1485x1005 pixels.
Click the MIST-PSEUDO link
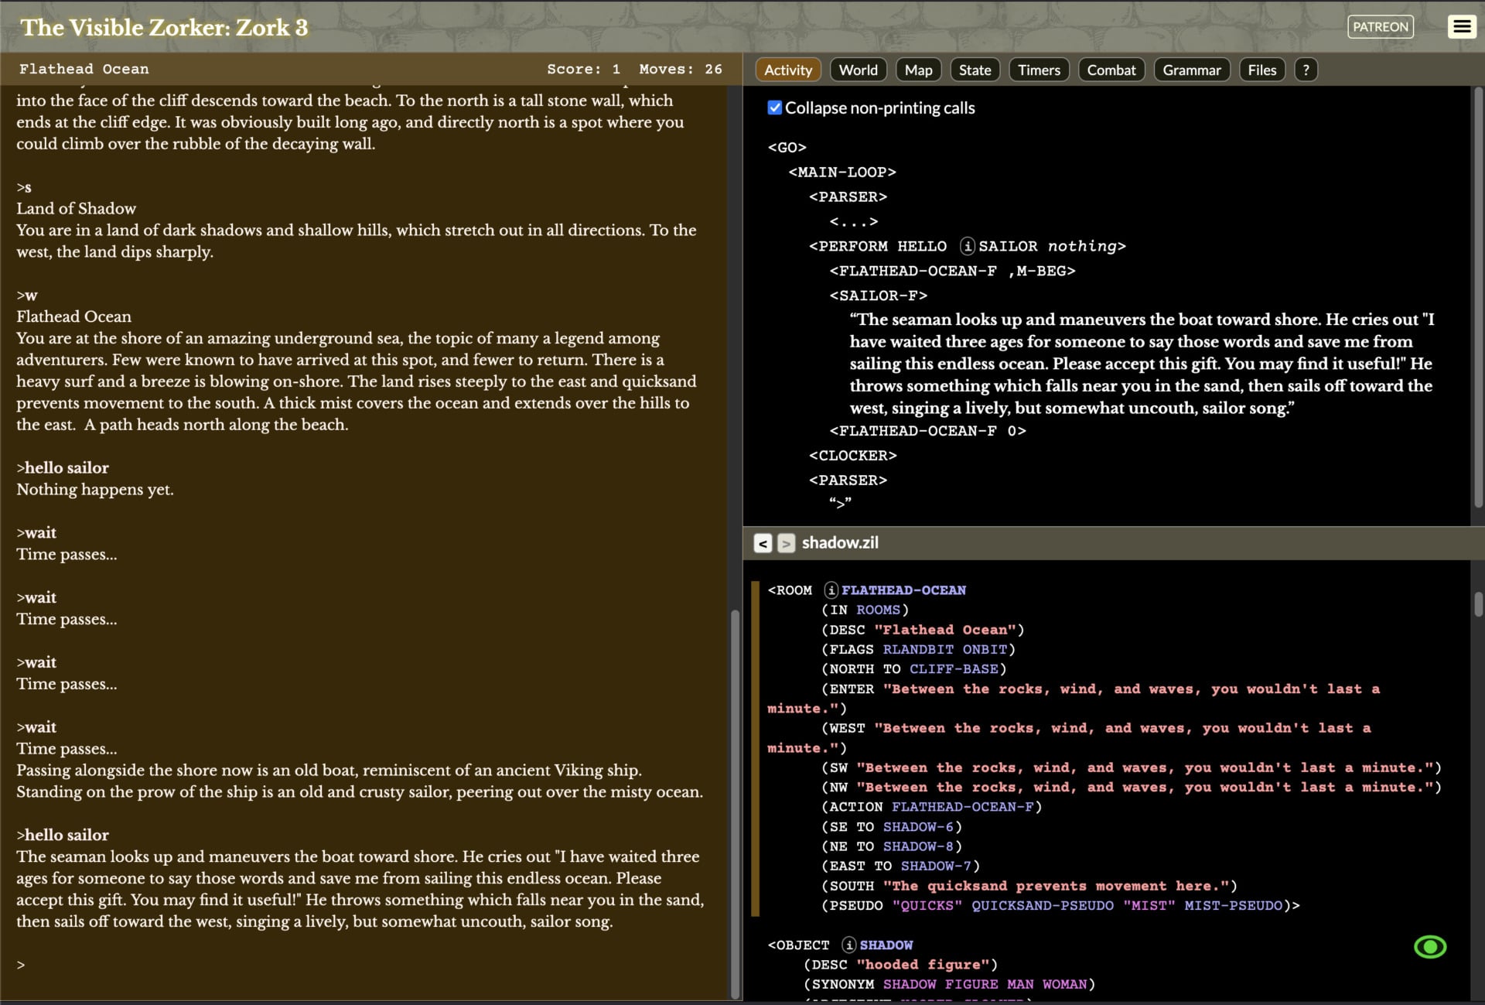pyautogui.click(x=1234, y=906)
